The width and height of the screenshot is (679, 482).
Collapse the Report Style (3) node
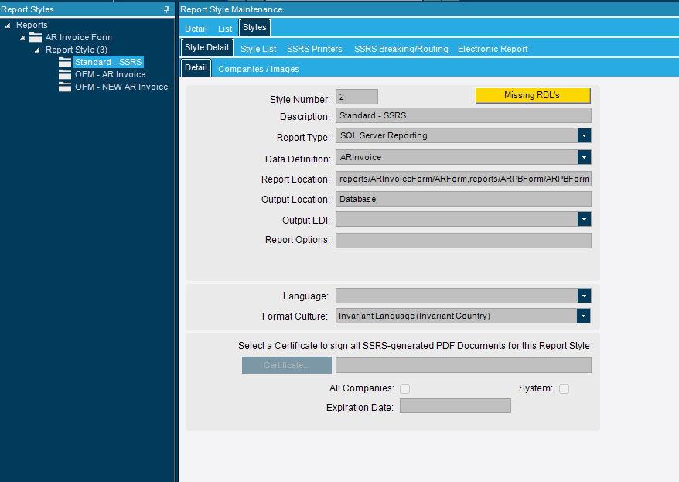pyautogui.click(x=36, y=50)
